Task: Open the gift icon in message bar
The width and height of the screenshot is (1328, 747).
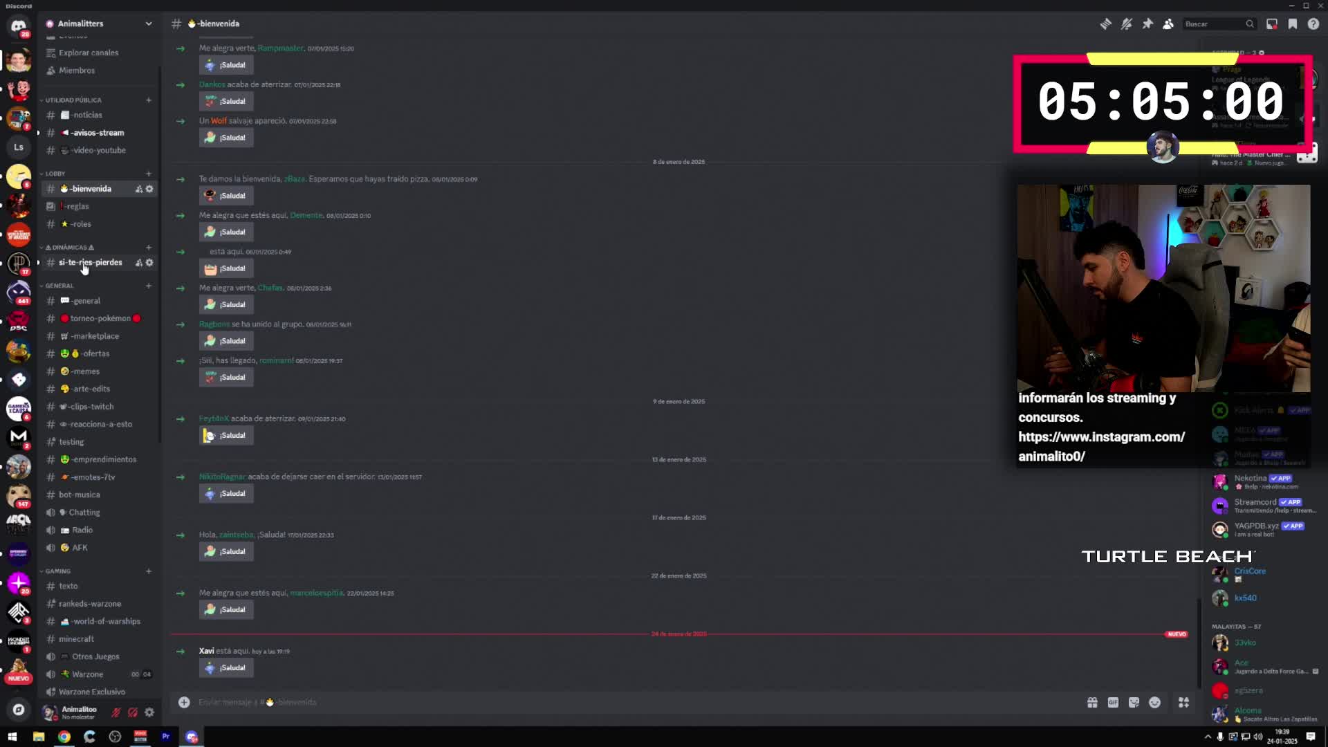Action: 1092,702
